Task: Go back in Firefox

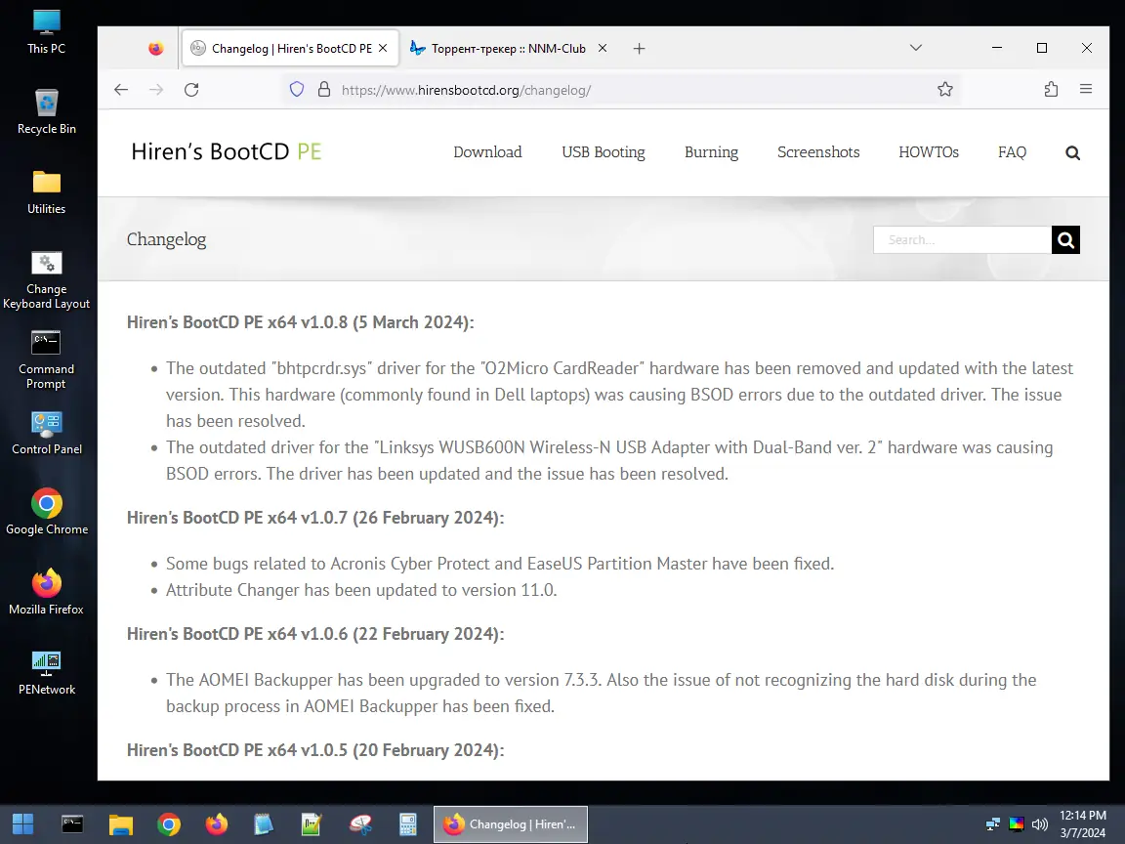Action: click(121, 90)
